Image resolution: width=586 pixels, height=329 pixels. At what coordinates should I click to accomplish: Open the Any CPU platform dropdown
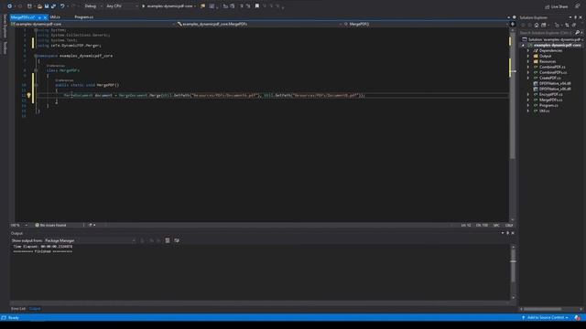pyautogui.click(x=122, y=6)
